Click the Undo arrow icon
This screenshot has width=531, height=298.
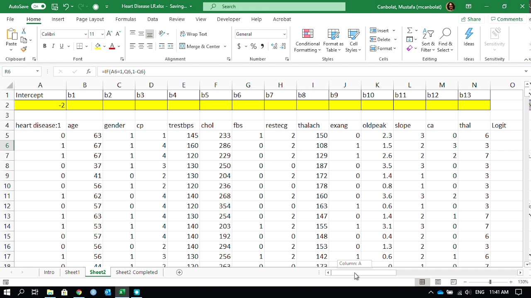pyautogui.click(x=66, y=7)
